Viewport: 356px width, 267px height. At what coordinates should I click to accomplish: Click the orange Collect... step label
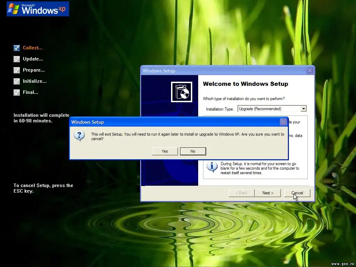click(33, 48)
